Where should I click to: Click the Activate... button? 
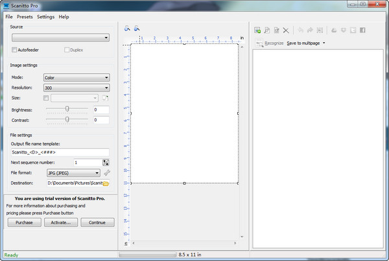coord(61,222)
